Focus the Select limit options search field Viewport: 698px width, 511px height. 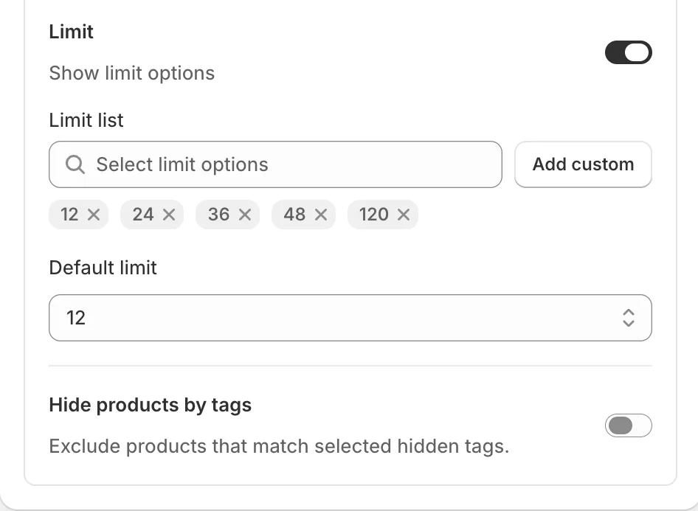point(275,164)
